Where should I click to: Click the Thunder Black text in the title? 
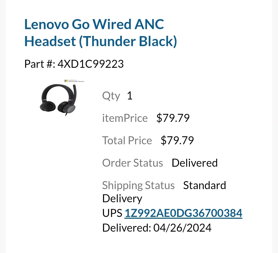(128, 41)
